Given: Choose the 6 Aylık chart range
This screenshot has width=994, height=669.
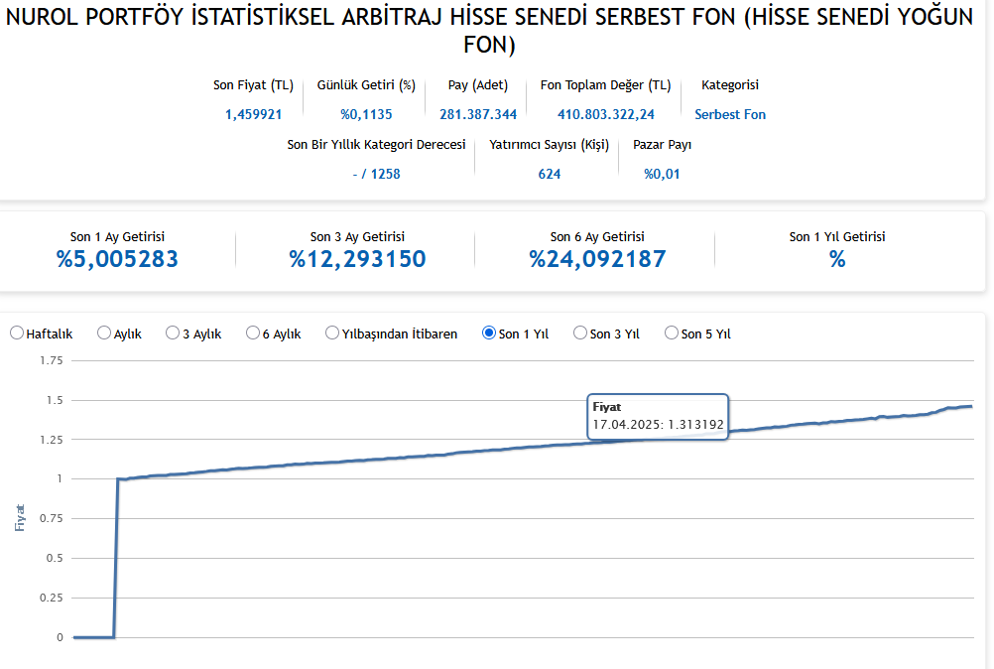Looking at the screenshot, I should tap(253, 334).
